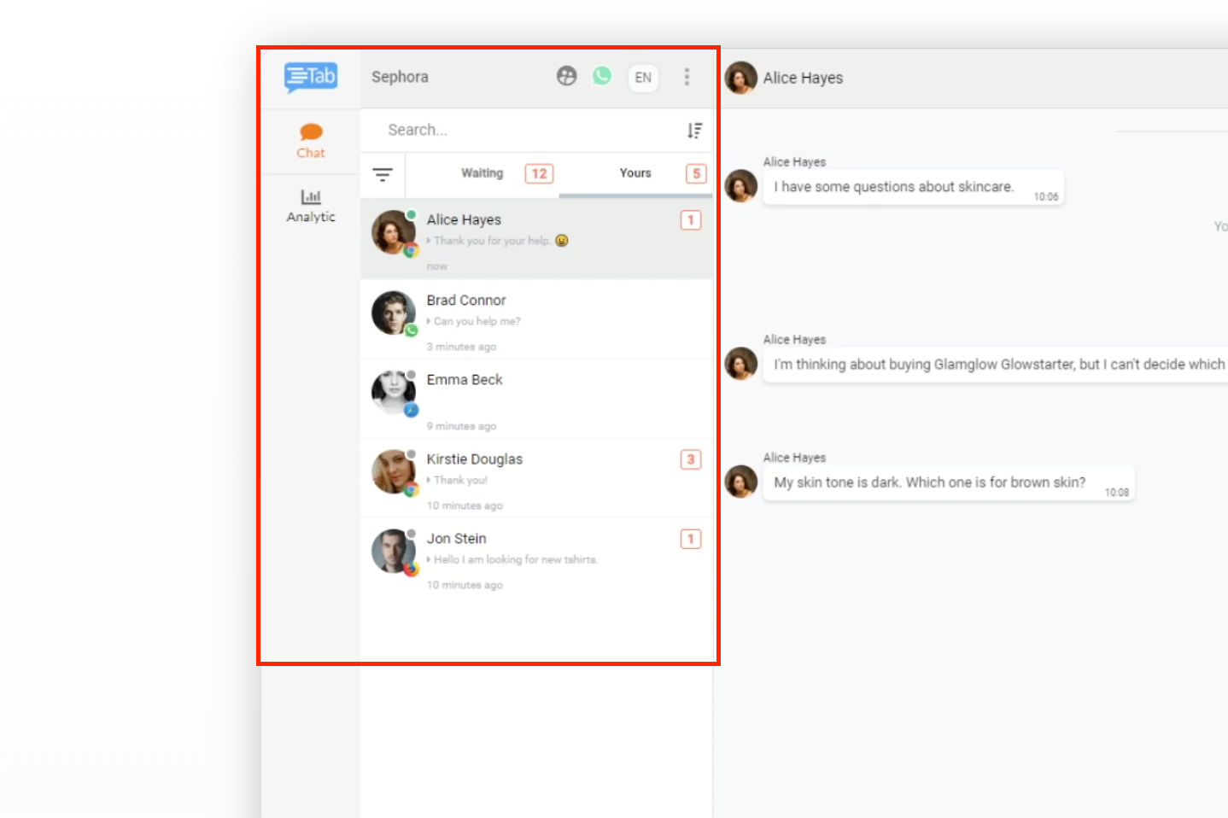Switch to the Yours tab
Screen dimensions: 1228x818
click(x=635, y=173)
